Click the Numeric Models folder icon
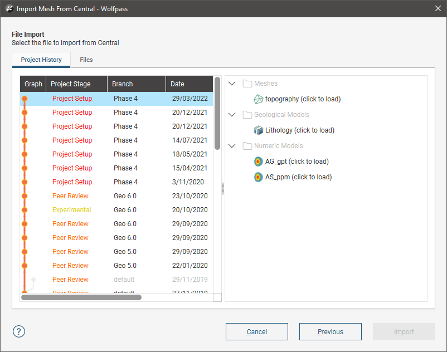The height and width of the screenshot is (352, 447). click(x=247, y=146)
